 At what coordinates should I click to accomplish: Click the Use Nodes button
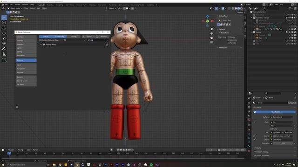point(274,112)
